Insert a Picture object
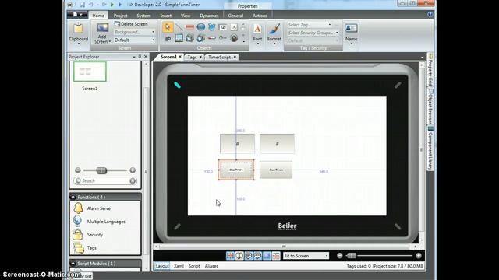 (x=179, y=38)
